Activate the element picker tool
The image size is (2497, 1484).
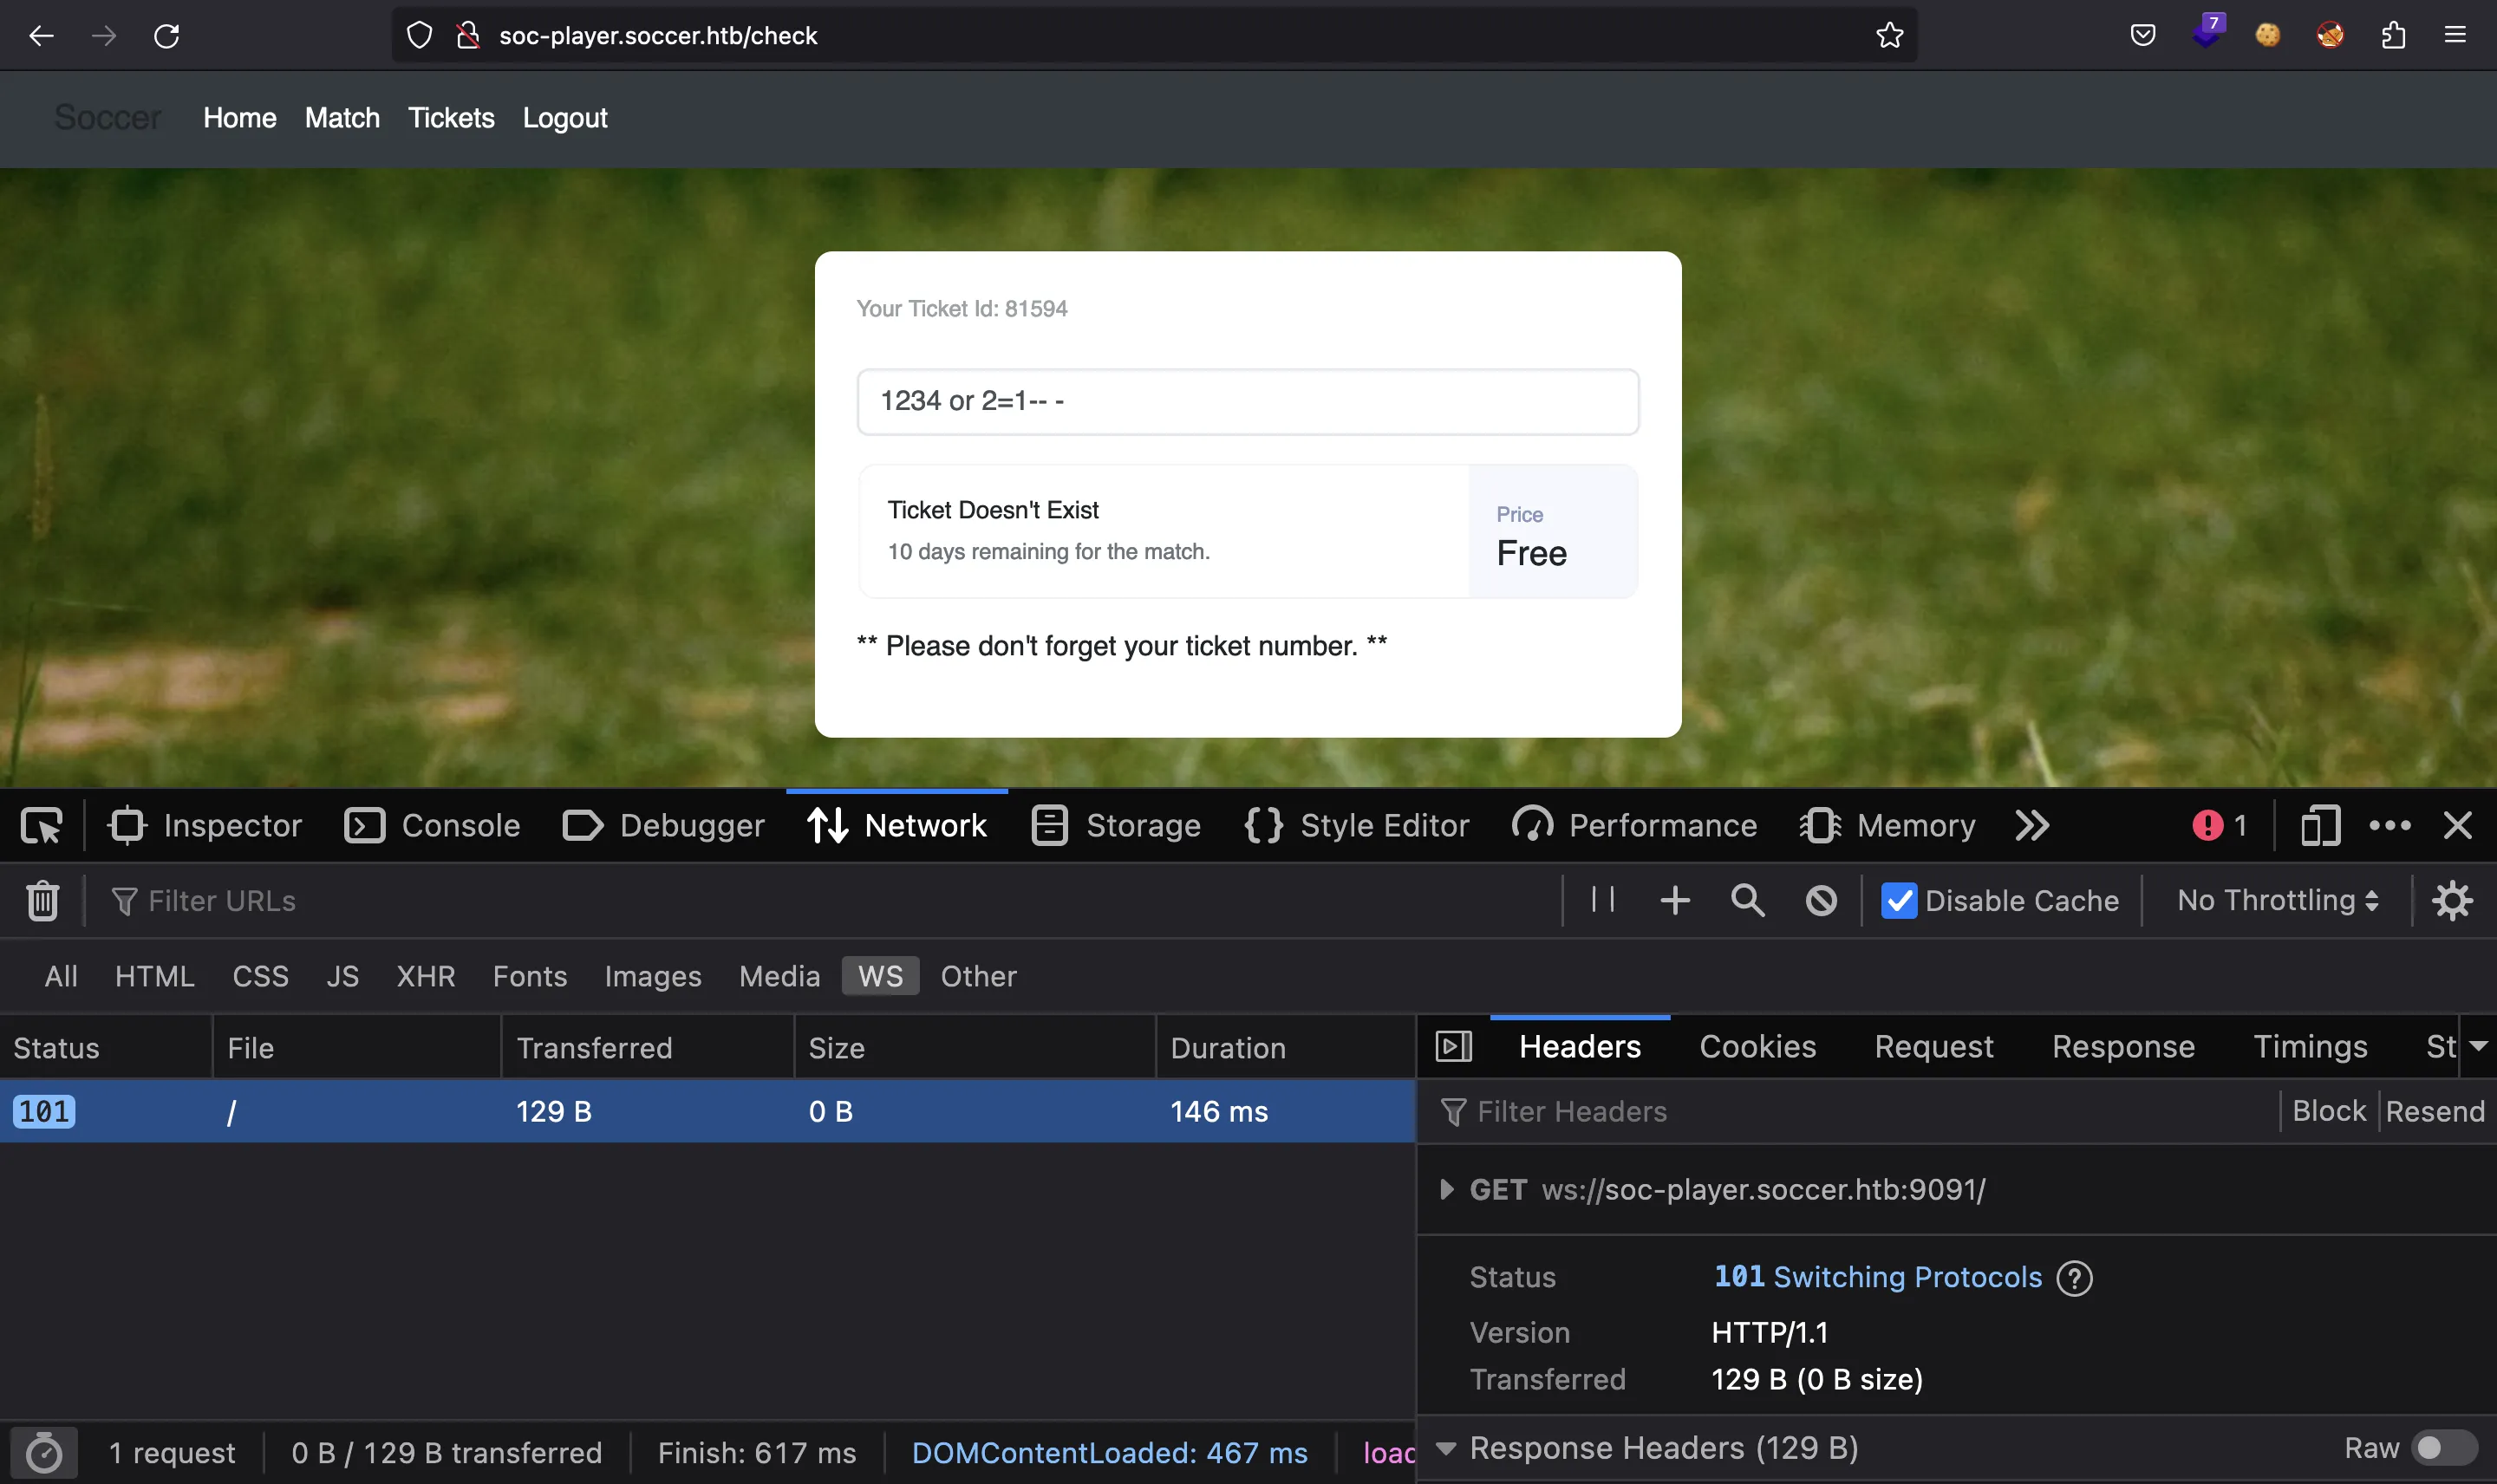41,825
